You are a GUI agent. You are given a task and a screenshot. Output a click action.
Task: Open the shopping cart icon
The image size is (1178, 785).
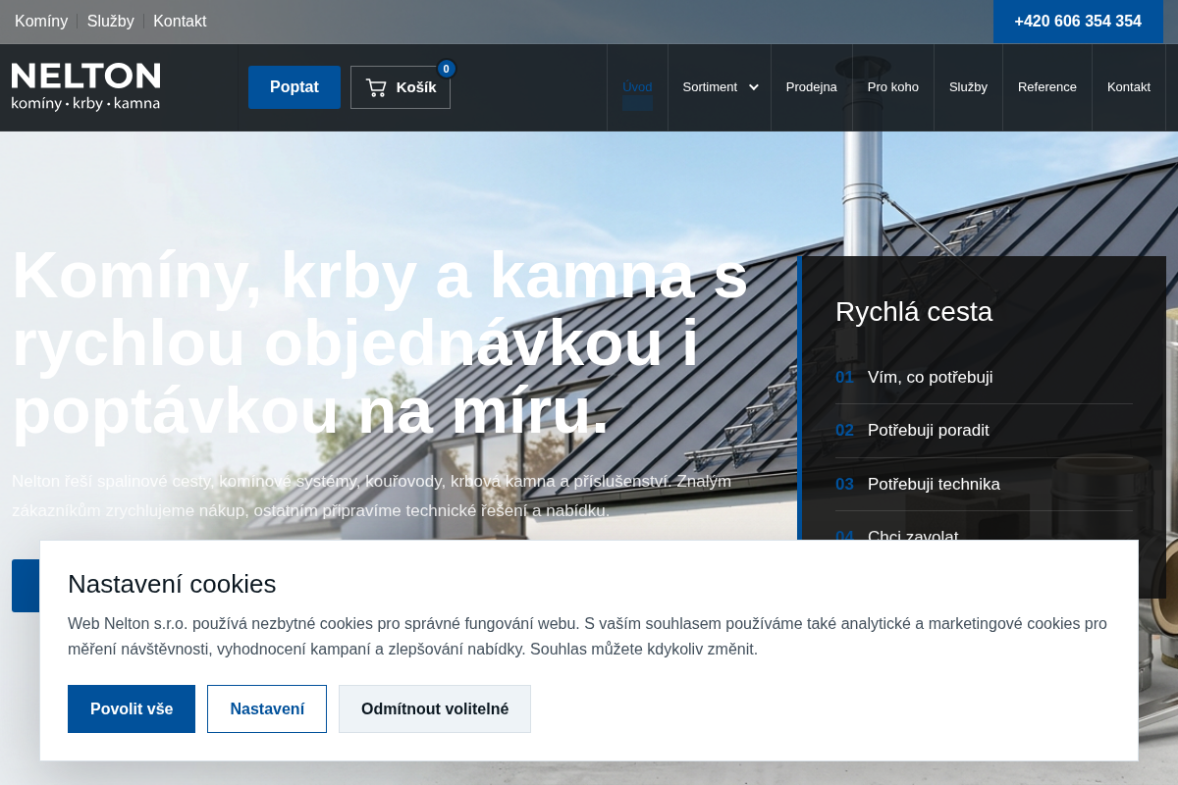coord(376,87)
